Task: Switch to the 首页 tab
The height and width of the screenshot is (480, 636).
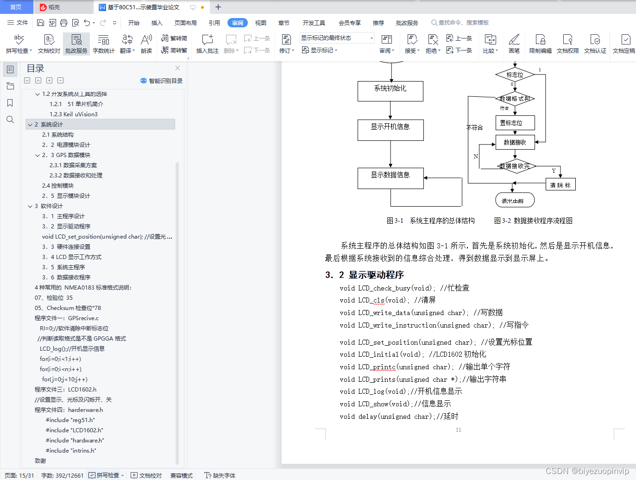Action: (16, 7)
